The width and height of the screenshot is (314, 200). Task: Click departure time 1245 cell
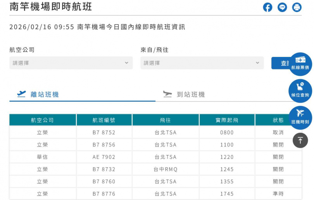227,169
